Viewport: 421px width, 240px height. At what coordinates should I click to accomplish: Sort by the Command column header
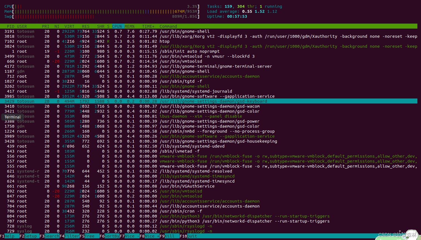tap(168, 26)
